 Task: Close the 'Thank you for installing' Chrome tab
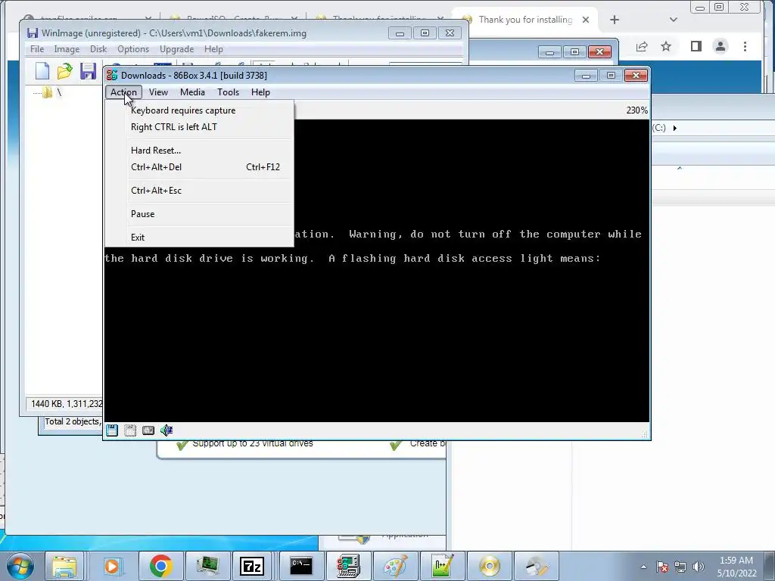pos(586,20)
